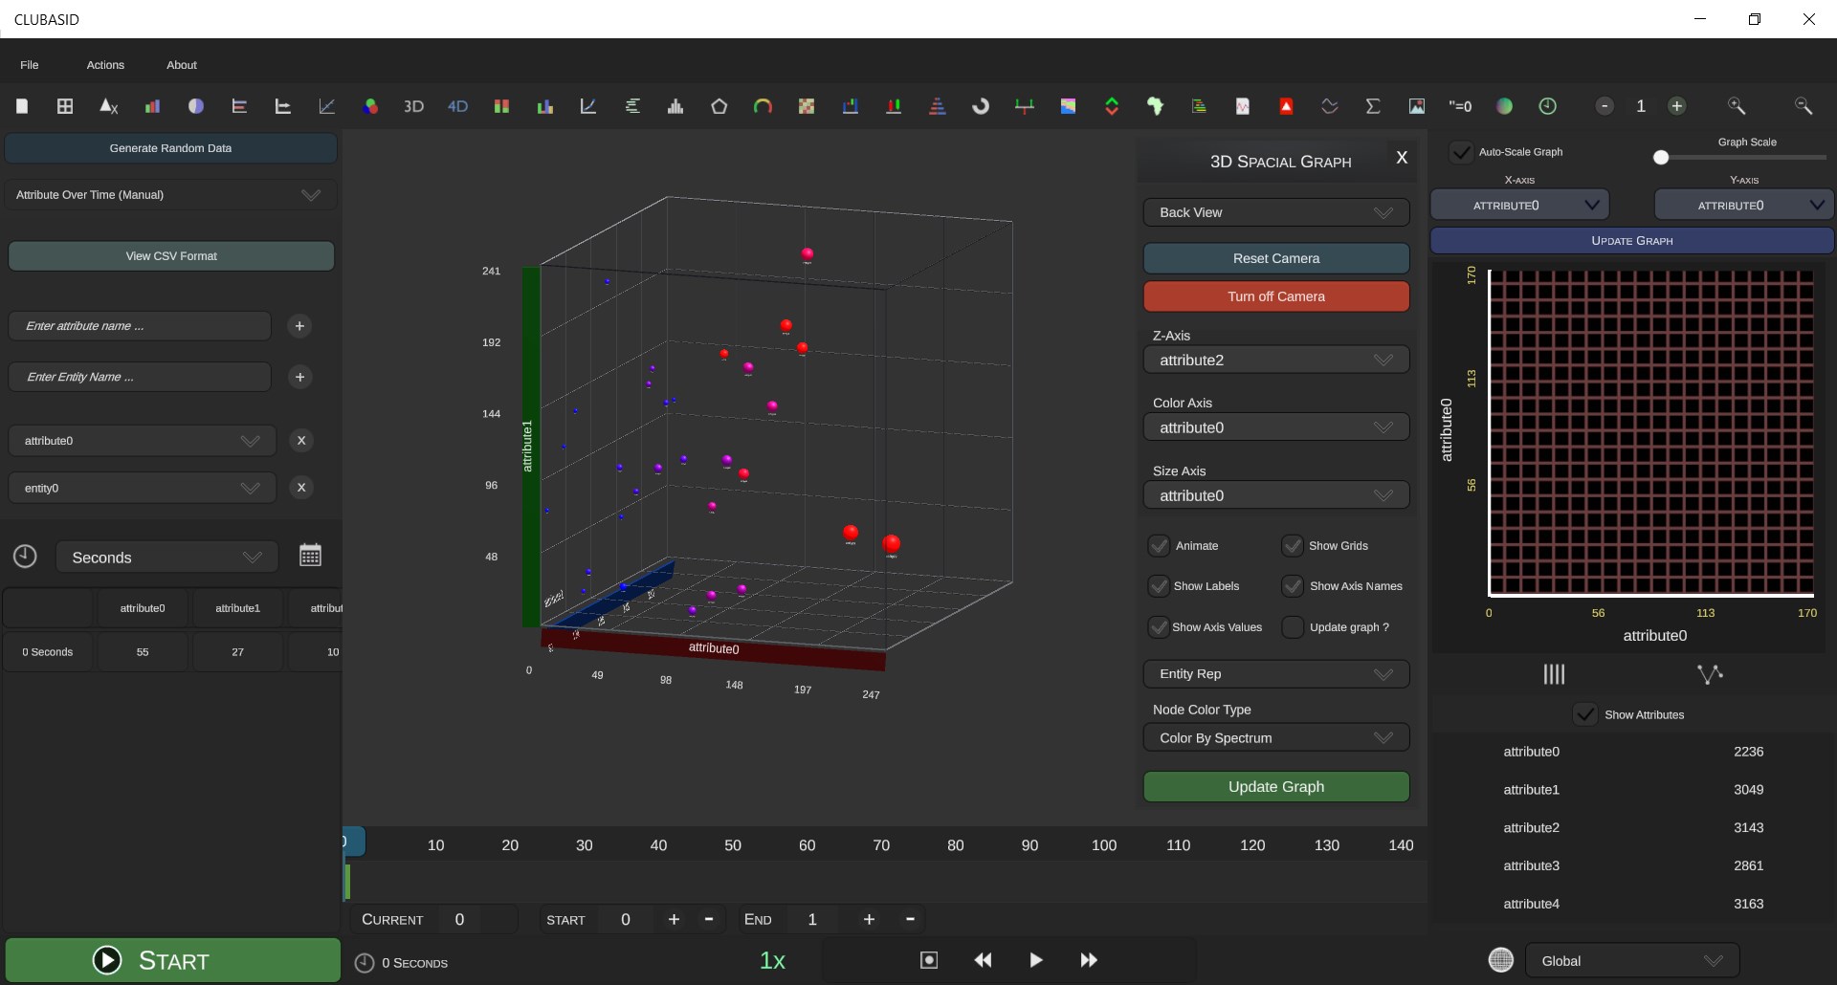Open the data grid table icon

[65, 106]
